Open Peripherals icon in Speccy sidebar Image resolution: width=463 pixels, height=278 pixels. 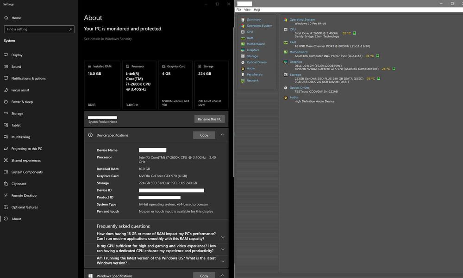pos(243,74)
